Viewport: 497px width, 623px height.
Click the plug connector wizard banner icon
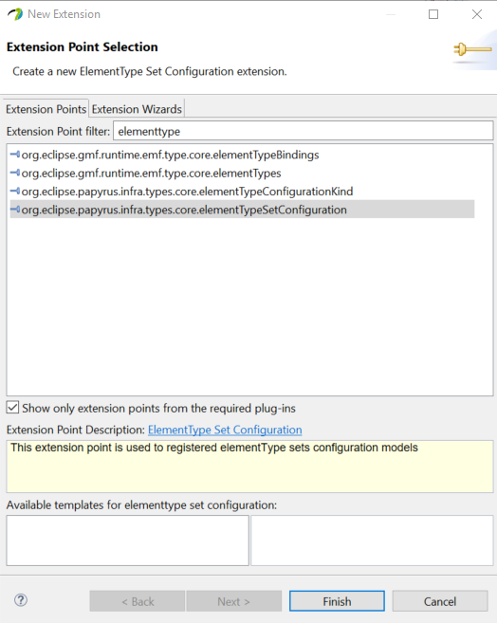[472, 49]
